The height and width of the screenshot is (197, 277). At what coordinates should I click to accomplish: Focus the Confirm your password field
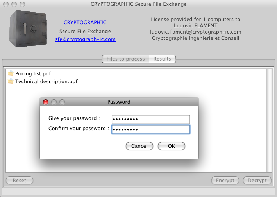150,129
